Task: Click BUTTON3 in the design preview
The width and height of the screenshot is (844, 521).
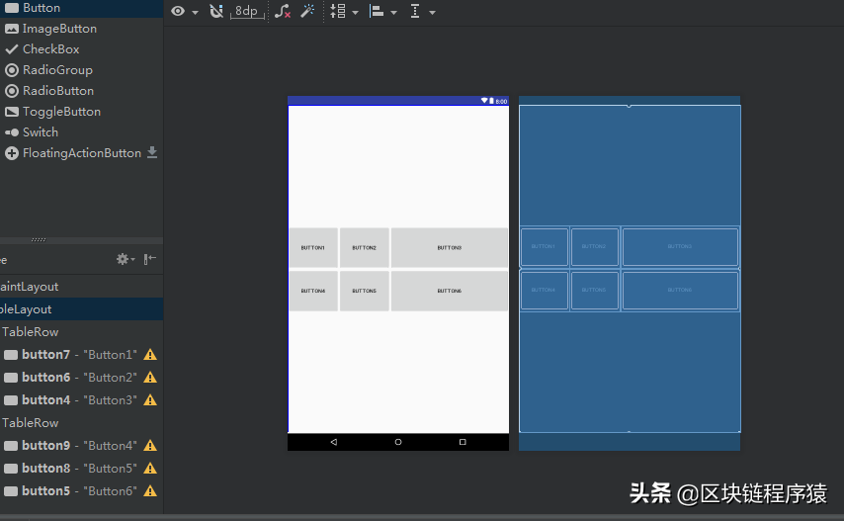Action: [450, 247]
